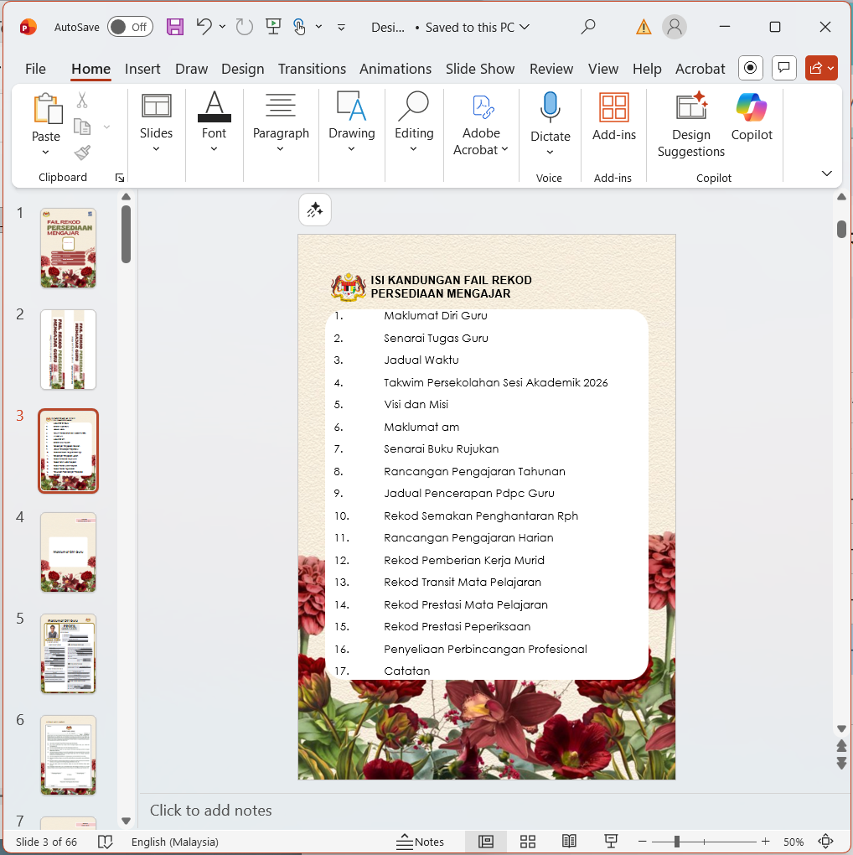Open the Transitions tab

click(x=312, y=69)
